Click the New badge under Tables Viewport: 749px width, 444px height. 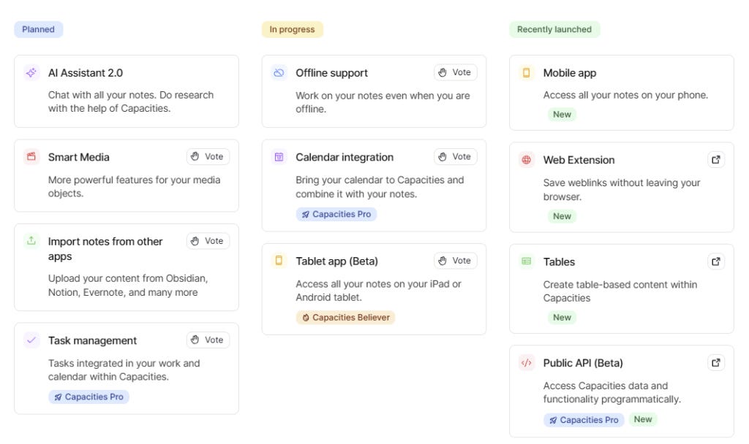(x=562, y=318)
